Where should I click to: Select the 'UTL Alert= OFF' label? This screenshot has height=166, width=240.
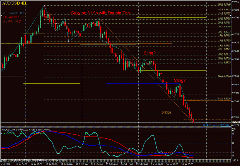(x=13, y=13)
